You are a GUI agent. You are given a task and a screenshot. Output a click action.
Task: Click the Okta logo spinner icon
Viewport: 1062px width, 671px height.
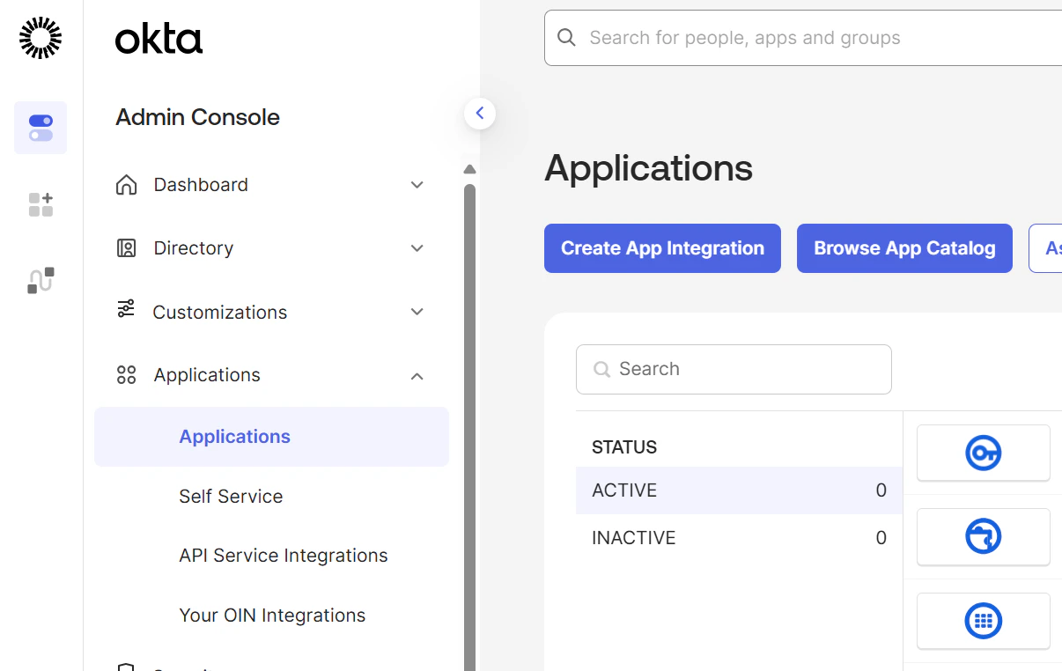(x=39, y=38)
